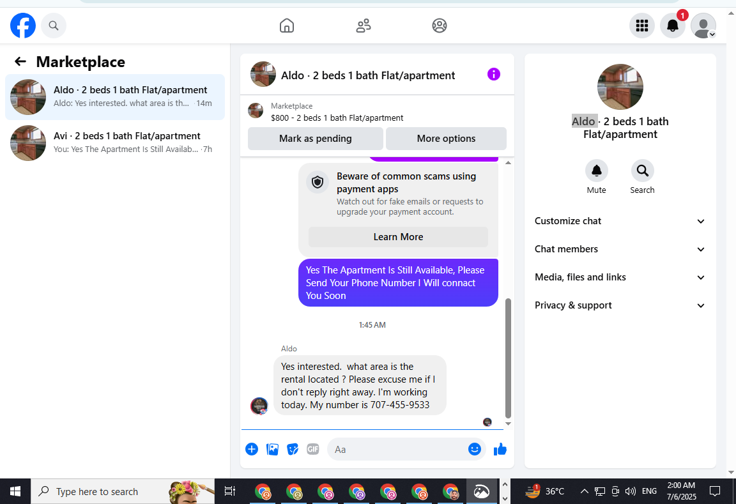Mute the conversation with the bell icon
This screenshot has width=736, height=504.
596,171
